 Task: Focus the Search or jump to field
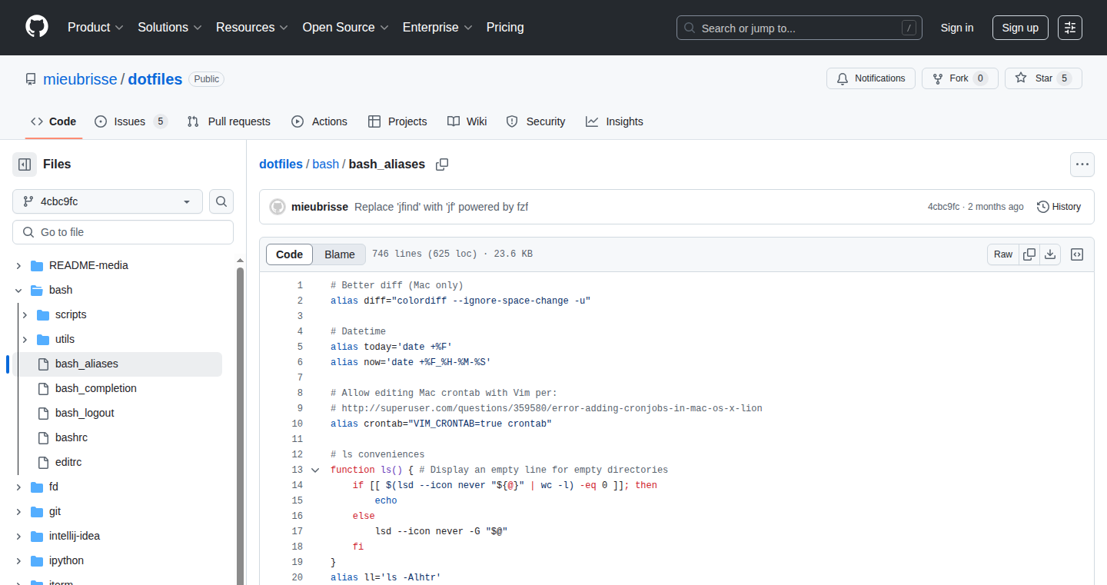tap(799, 28)
